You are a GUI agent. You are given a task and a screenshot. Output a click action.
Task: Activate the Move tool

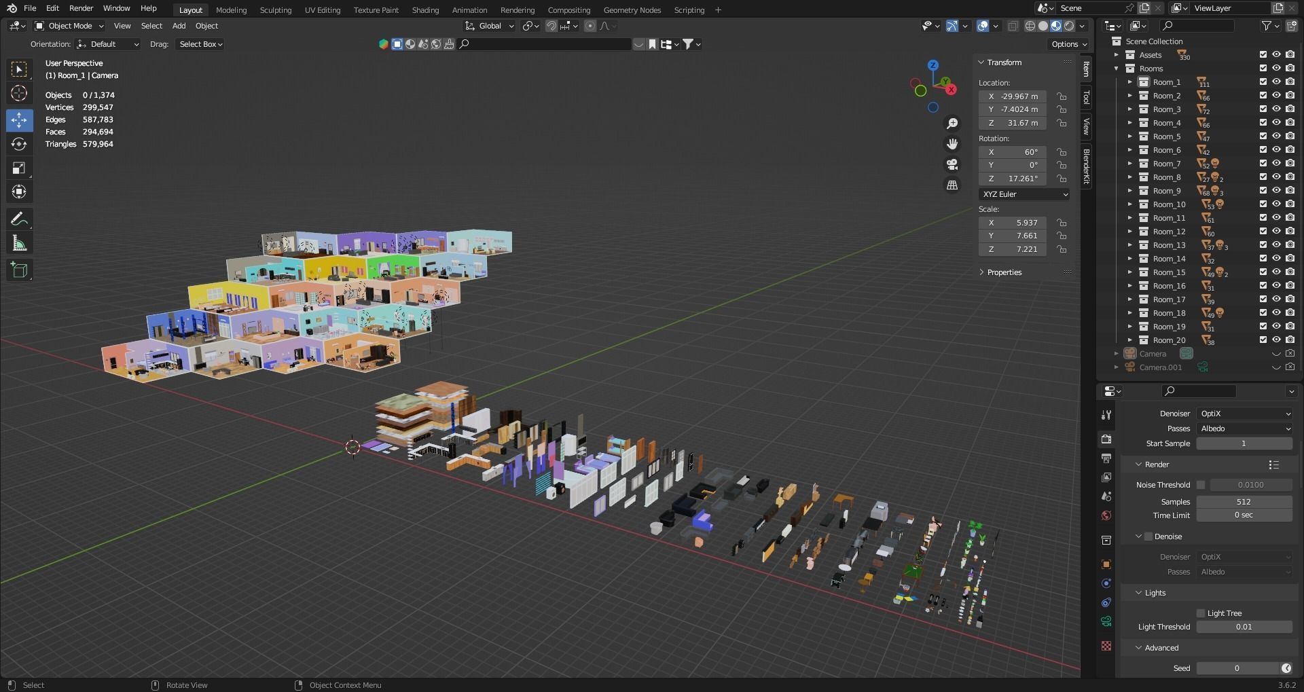(x=19, y=120)
